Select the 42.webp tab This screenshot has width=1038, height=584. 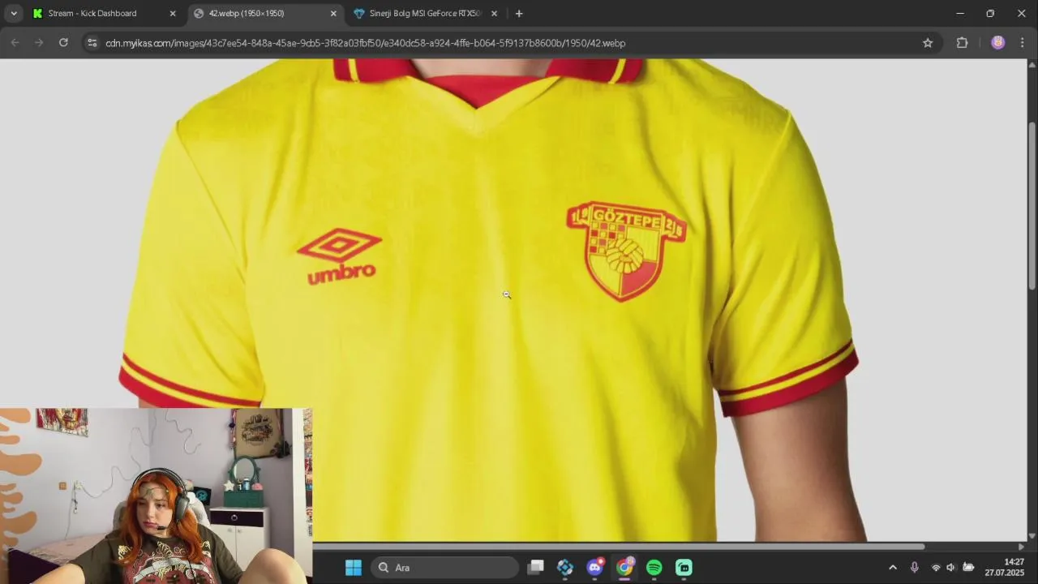[x=247, y=14]
